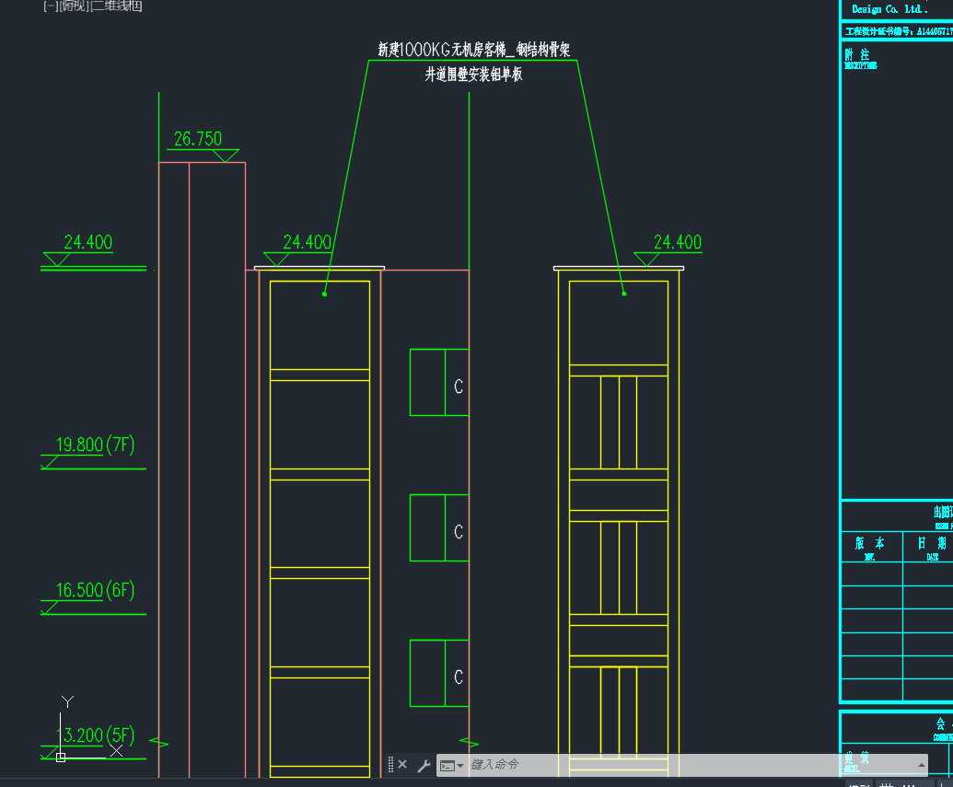Select the 24.400 label above left elevator shaft

tap(308, 242)
